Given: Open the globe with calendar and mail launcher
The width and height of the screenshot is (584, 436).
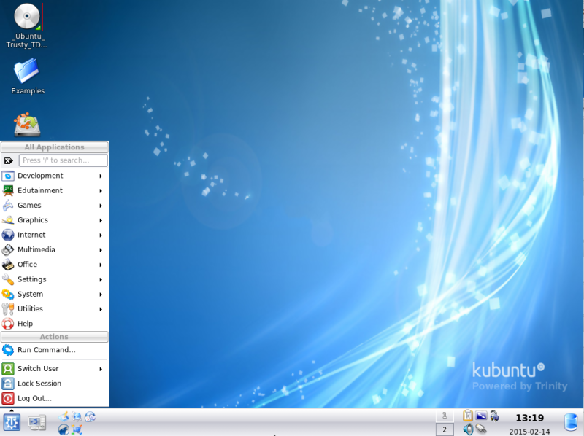Looking at the screenshot, I should point(90,416).
